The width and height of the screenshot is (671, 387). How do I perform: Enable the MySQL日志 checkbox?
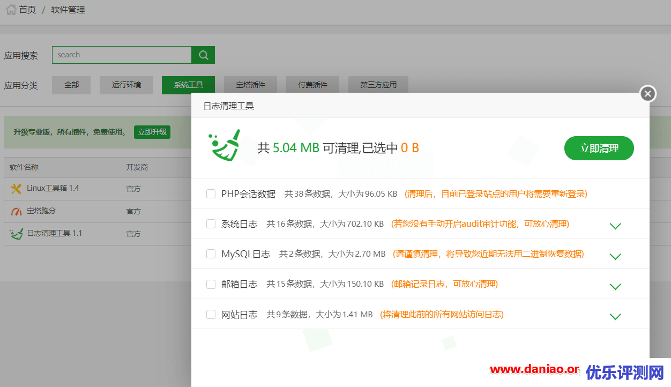click(x=211, y=254)
